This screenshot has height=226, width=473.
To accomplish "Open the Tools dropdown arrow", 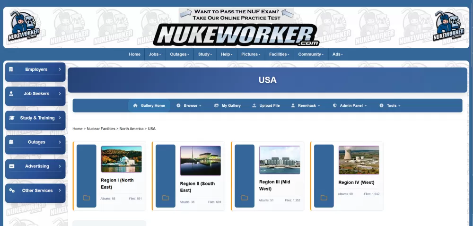I will [x=399, y=106].
